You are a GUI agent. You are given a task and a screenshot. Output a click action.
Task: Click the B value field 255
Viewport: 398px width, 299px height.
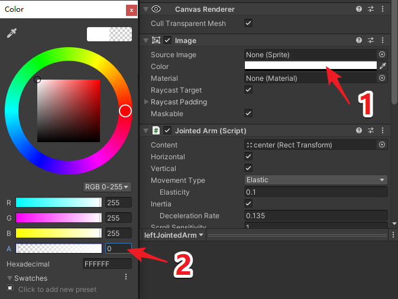click(x=118, y=233)
